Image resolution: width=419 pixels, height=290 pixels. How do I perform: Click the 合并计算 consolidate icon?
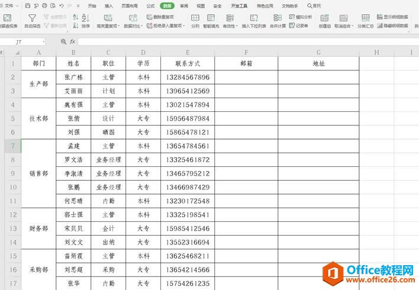[x=278, y=18]
